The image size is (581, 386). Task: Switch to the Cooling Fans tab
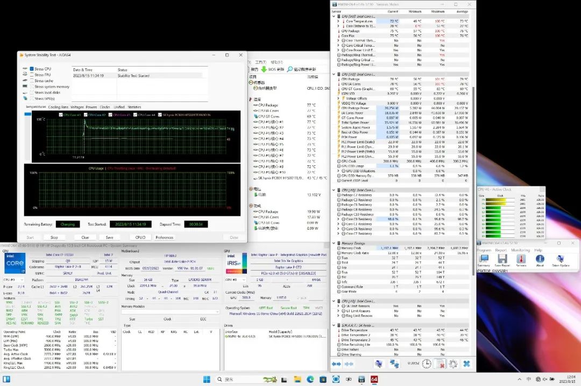click(x=58, y=107)
